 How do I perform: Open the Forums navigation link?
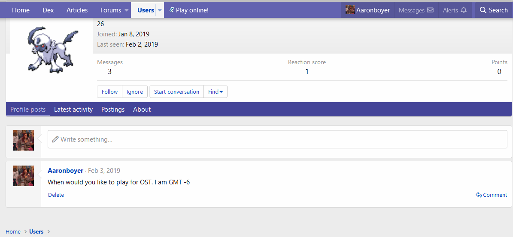click(x=111, y=10)
